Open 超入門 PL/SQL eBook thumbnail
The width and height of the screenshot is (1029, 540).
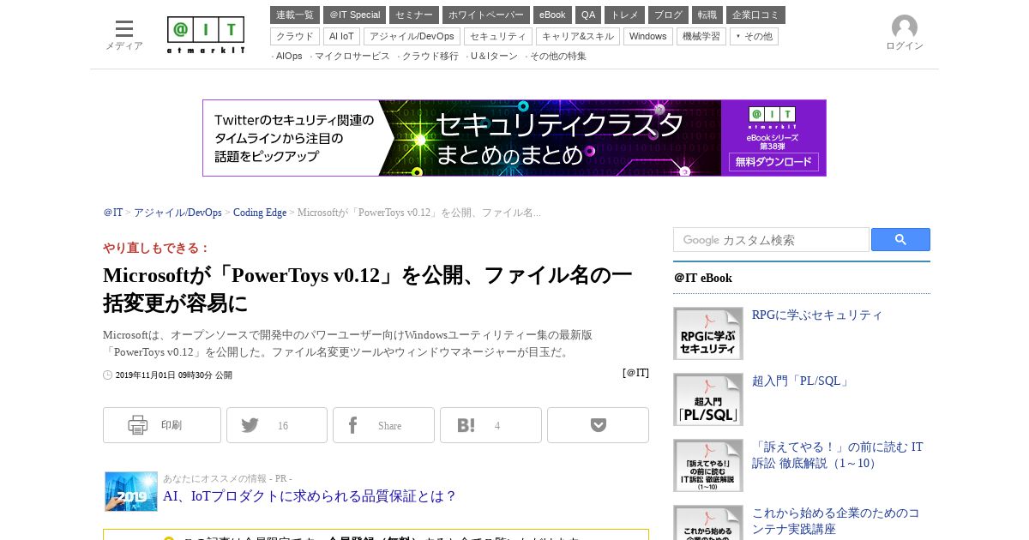pyautogui.click(x=708, y=399)
